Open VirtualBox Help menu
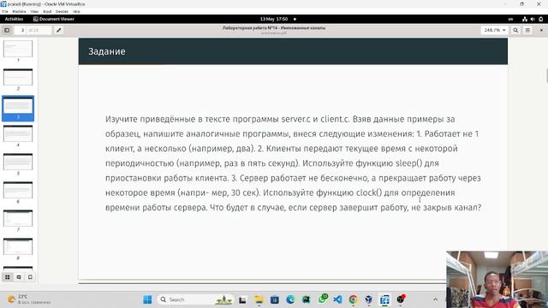 tap(76, 11)
